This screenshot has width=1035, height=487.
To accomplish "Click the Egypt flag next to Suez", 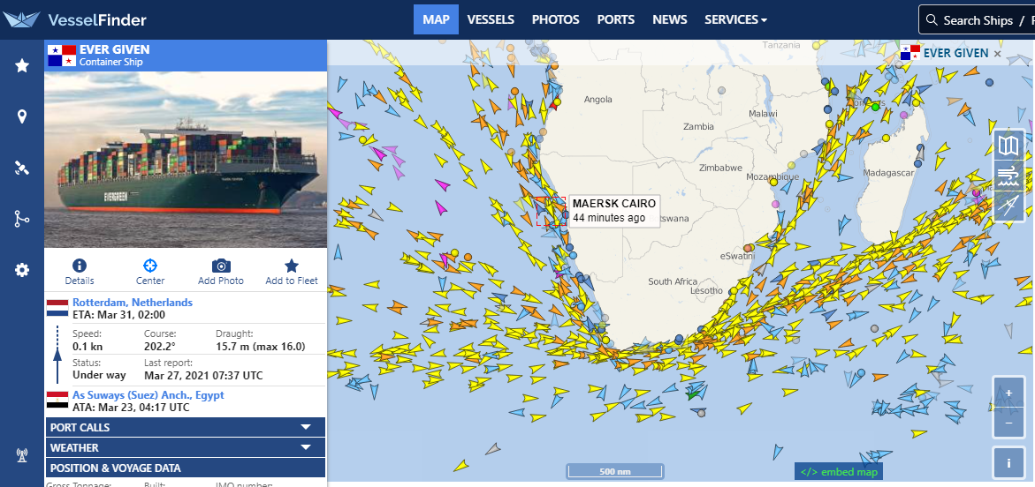I will [57, 401].
